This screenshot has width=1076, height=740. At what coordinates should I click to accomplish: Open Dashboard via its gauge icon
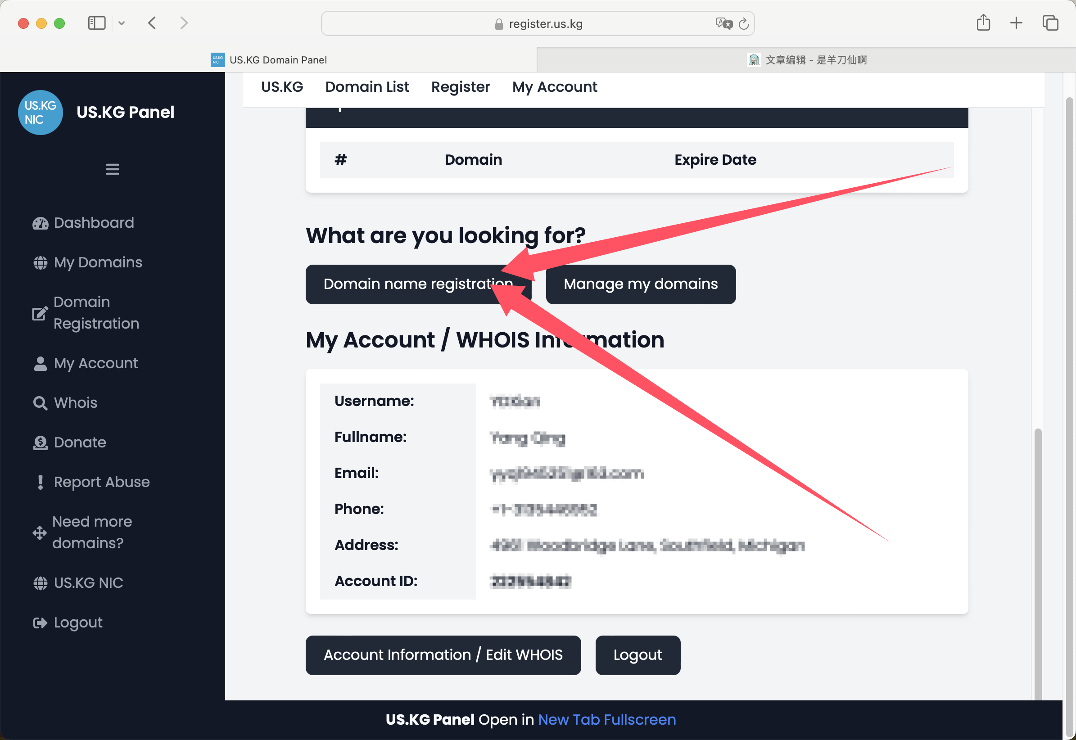(x=41, y=223)
